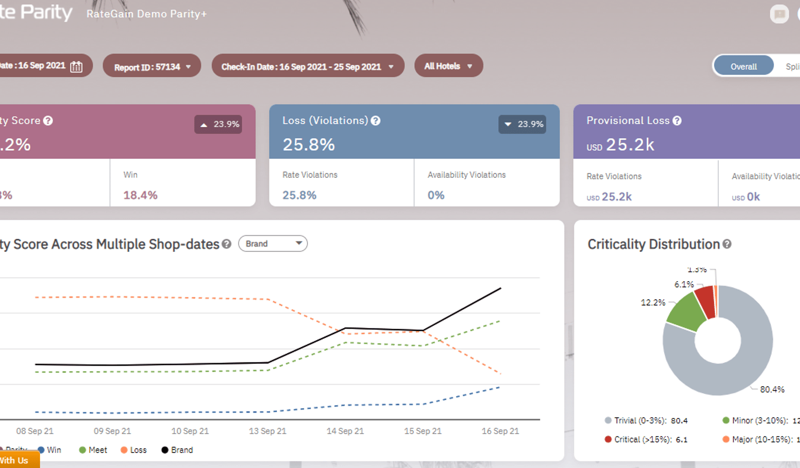Screen dimensions: 800x468
Task: Click help icon beside Loss (Violations)
Action: pos(375,120)
